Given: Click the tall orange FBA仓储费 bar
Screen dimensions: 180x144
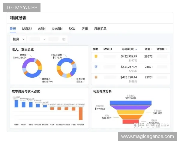Looking at the screenshot, I should [81, 114].
